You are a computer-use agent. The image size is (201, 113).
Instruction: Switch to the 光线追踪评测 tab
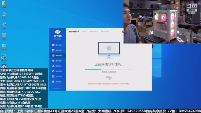tap(93, 32)
